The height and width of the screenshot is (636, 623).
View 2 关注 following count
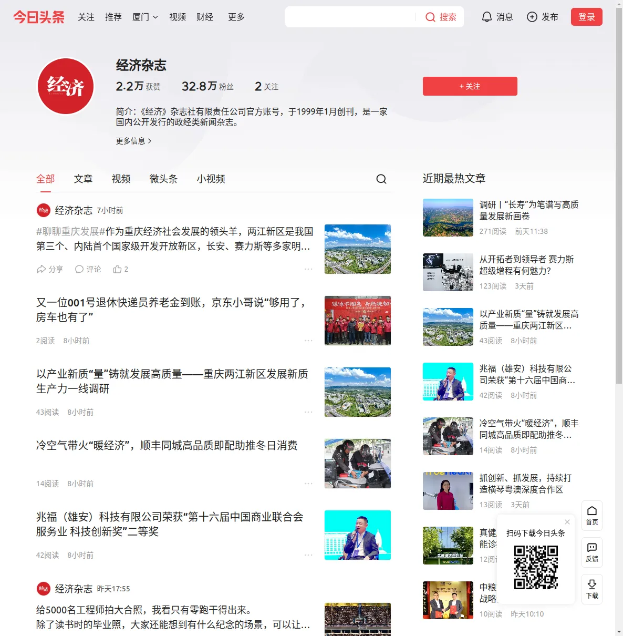(266, 86)
